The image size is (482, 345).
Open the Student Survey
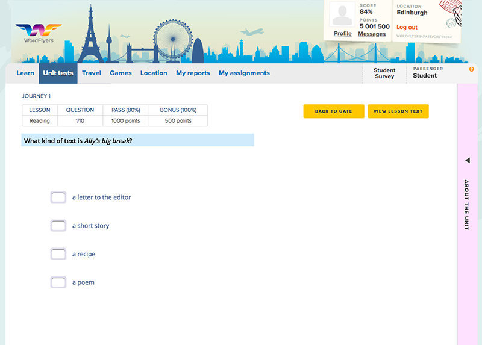tap(384, 73)
